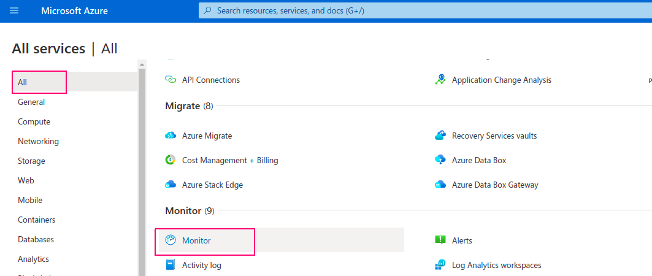The height and width of the screenshot is (276, 652).
Task: Click the Azure Migrate icon
Action: pyautogui.click(x=171, y=136)
